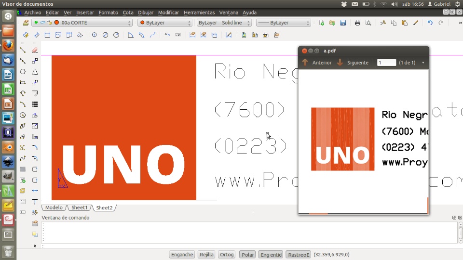
Task: Create a new drawing document
Action: tap(322, 23)
